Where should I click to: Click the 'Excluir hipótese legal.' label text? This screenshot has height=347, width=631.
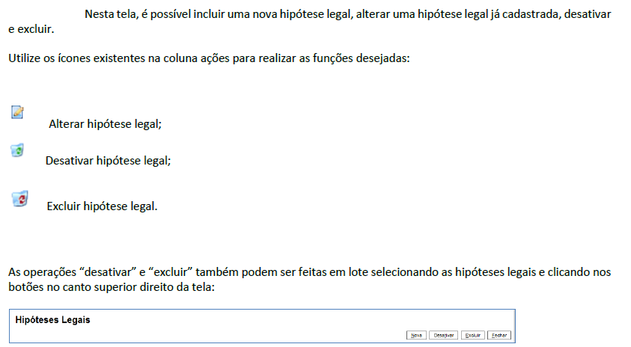pos(102,206)
